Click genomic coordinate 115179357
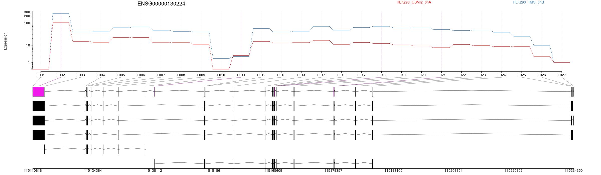Image resolution: width=601 pixels, height=175 pixels. [x=333, y=171]
